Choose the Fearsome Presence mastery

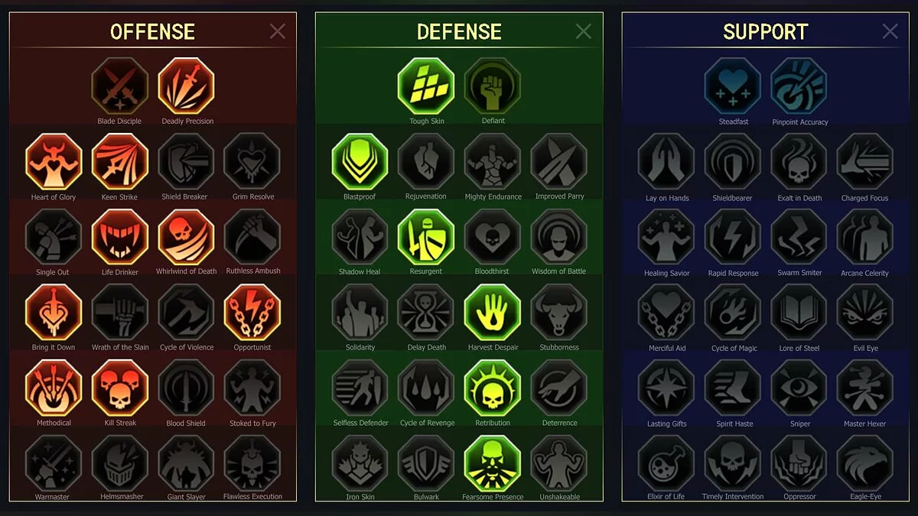[x=493, y=463]
